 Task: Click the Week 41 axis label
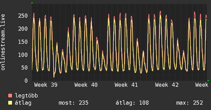(x=126, y=85)
